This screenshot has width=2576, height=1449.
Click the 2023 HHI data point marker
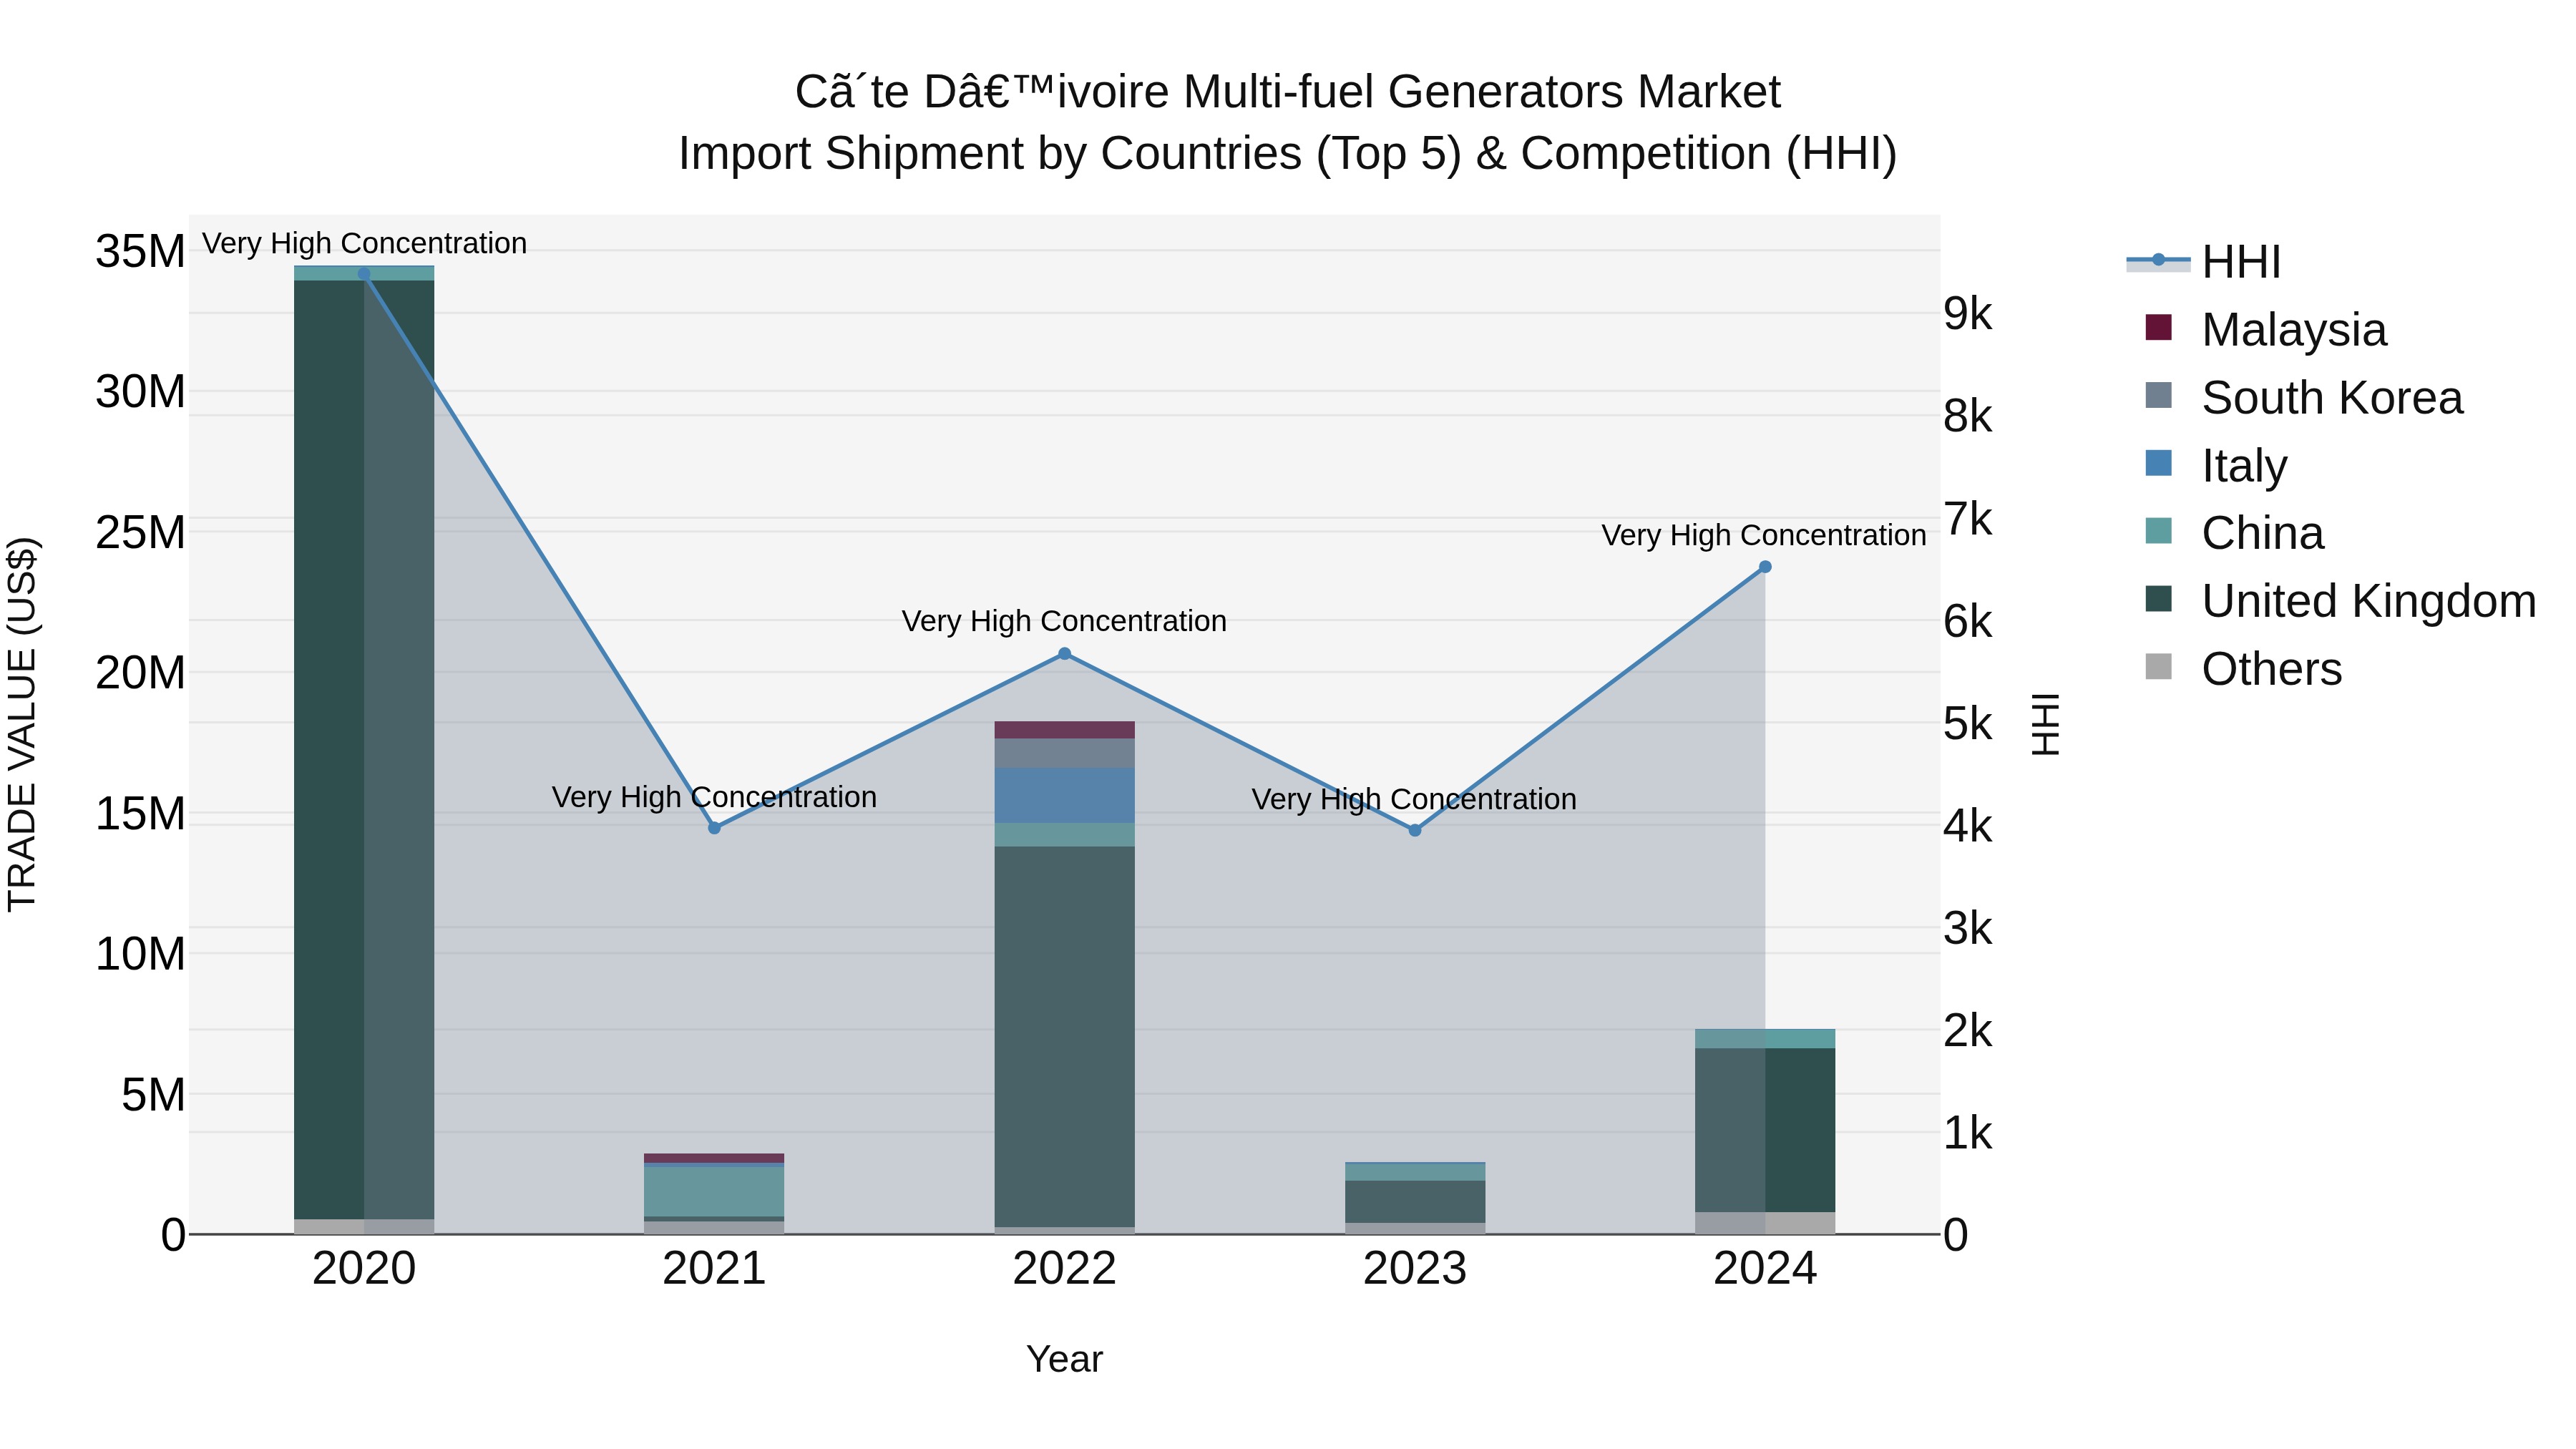(1415, 830)
